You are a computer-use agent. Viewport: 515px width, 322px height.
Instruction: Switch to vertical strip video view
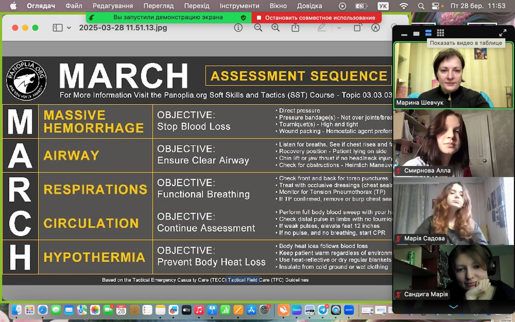coord(428,33)
